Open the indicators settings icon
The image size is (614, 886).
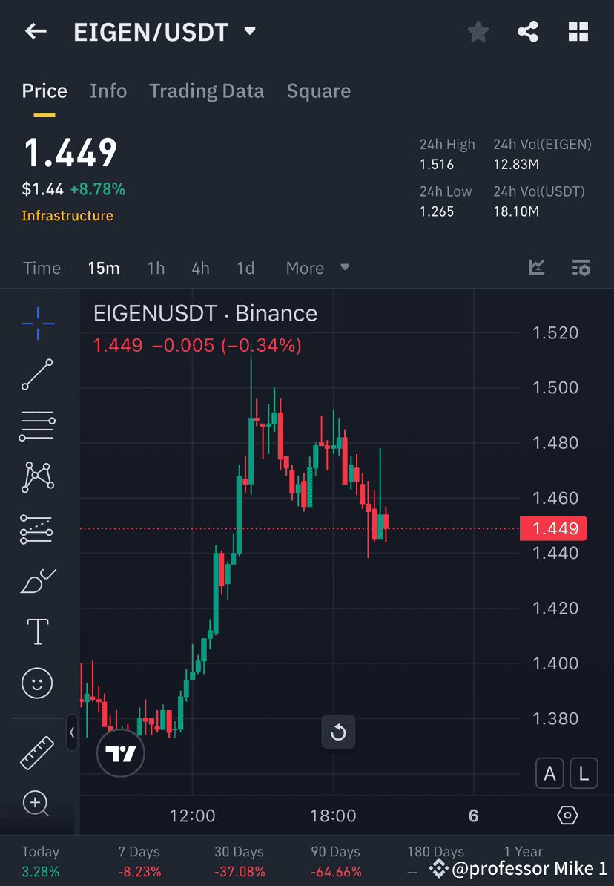point(581,268)
